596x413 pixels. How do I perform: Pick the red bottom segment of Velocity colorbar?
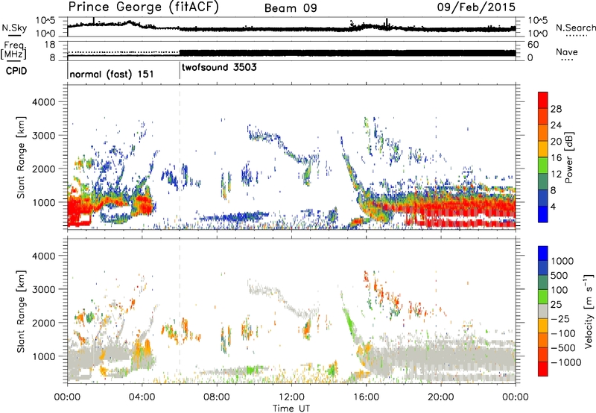coord(543,369)
